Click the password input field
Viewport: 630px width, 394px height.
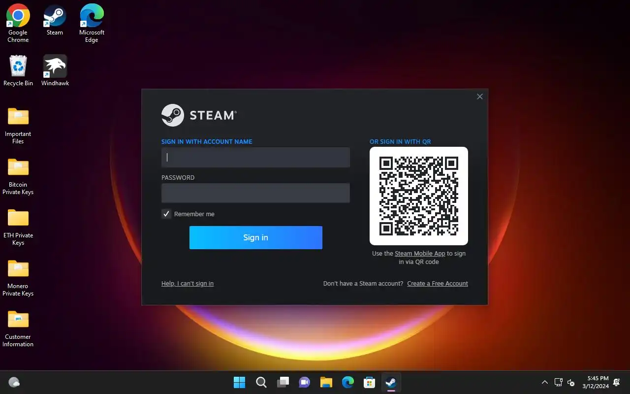(255, 193)
